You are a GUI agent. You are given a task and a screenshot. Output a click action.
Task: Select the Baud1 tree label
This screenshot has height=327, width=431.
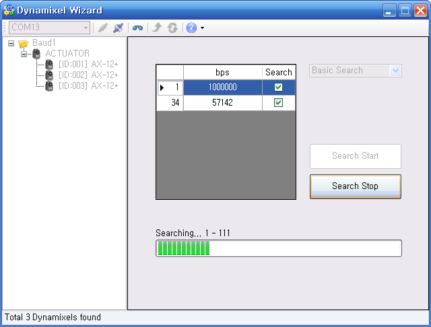(44, 42)
